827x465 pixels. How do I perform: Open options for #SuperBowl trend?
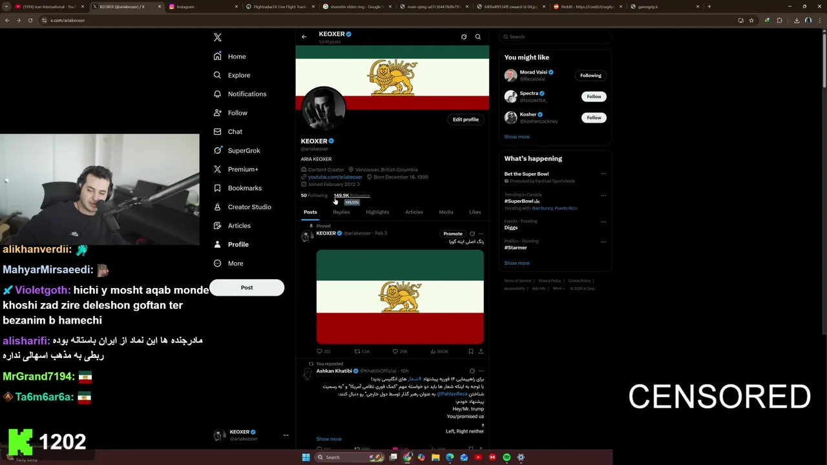(x=603, y=195)
